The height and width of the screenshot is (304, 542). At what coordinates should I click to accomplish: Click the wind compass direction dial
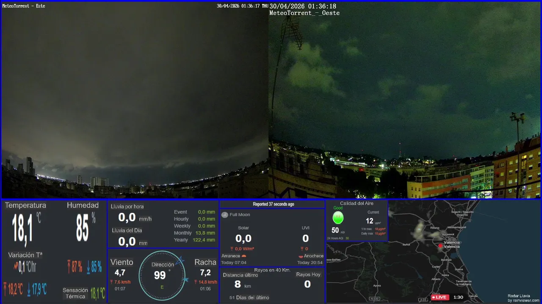tap(162, 275)
